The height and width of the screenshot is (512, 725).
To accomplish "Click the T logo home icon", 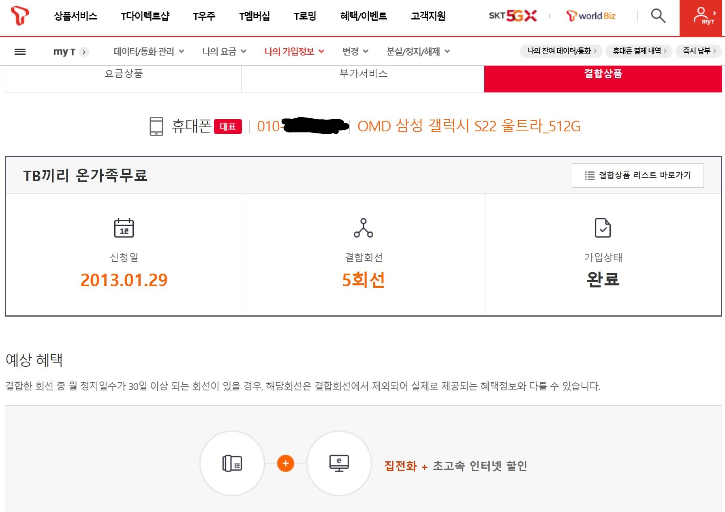I will tap(19, 16).
